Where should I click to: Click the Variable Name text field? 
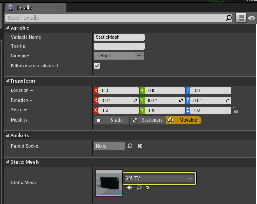tap(119, 37)
